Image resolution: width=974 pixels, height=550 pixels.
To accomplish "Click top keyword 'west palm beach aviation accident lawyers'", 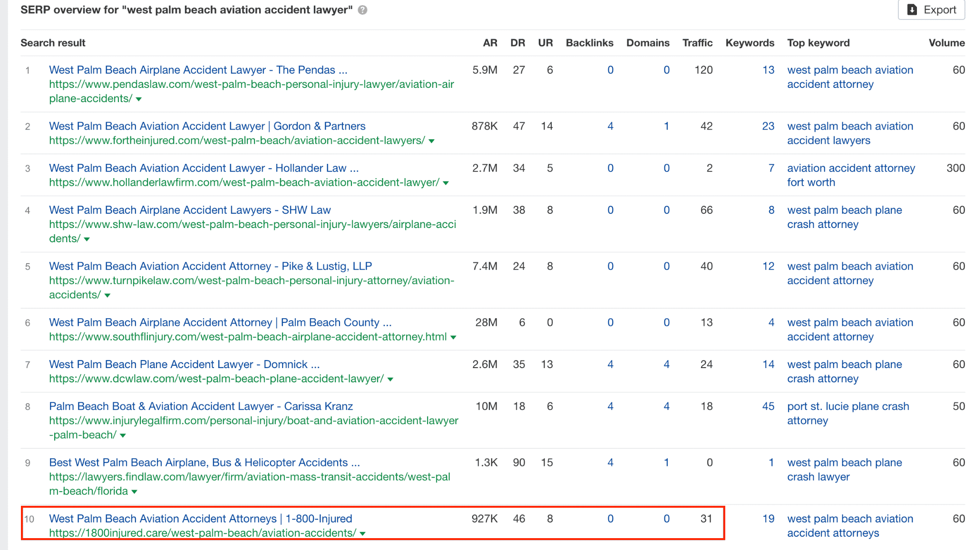I will tap(850, 133).
